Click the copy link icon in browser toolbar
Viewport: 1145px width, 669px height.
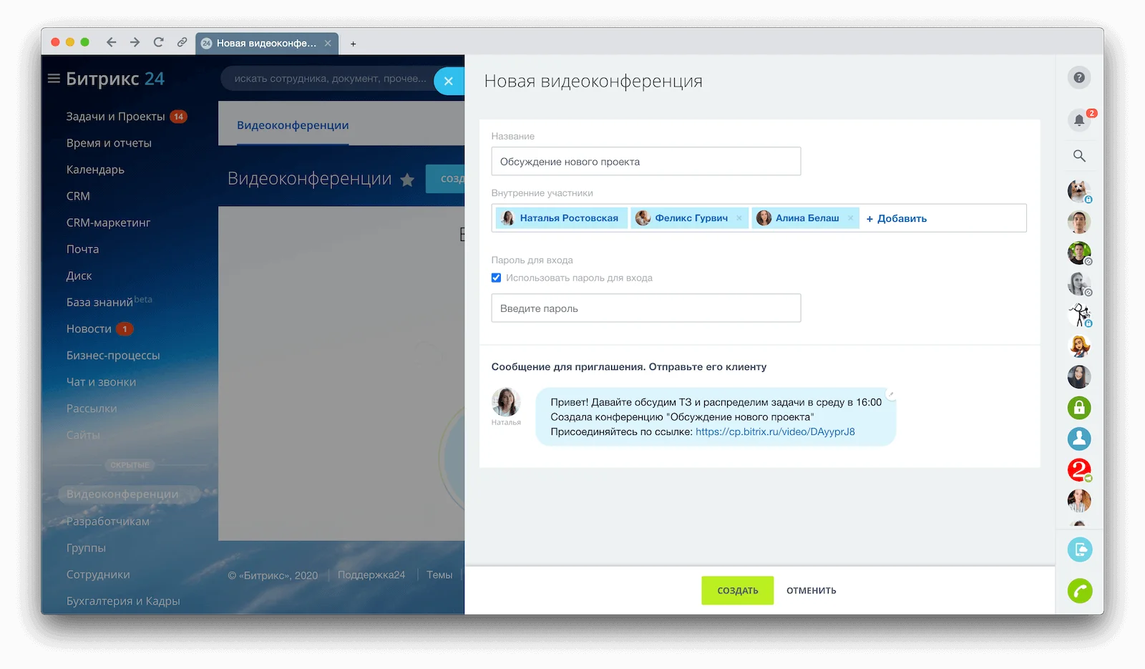[x=182, y=42]
